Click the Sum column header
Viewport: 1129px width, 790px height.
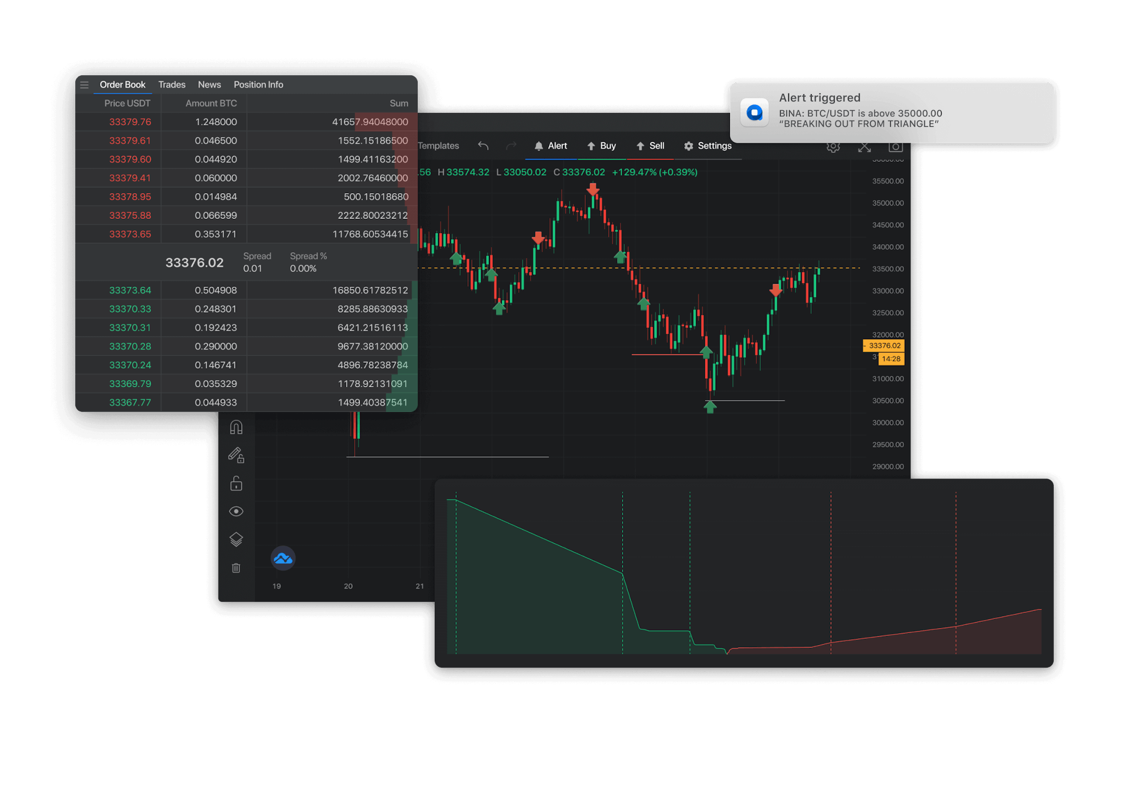[x=399, y=103]
